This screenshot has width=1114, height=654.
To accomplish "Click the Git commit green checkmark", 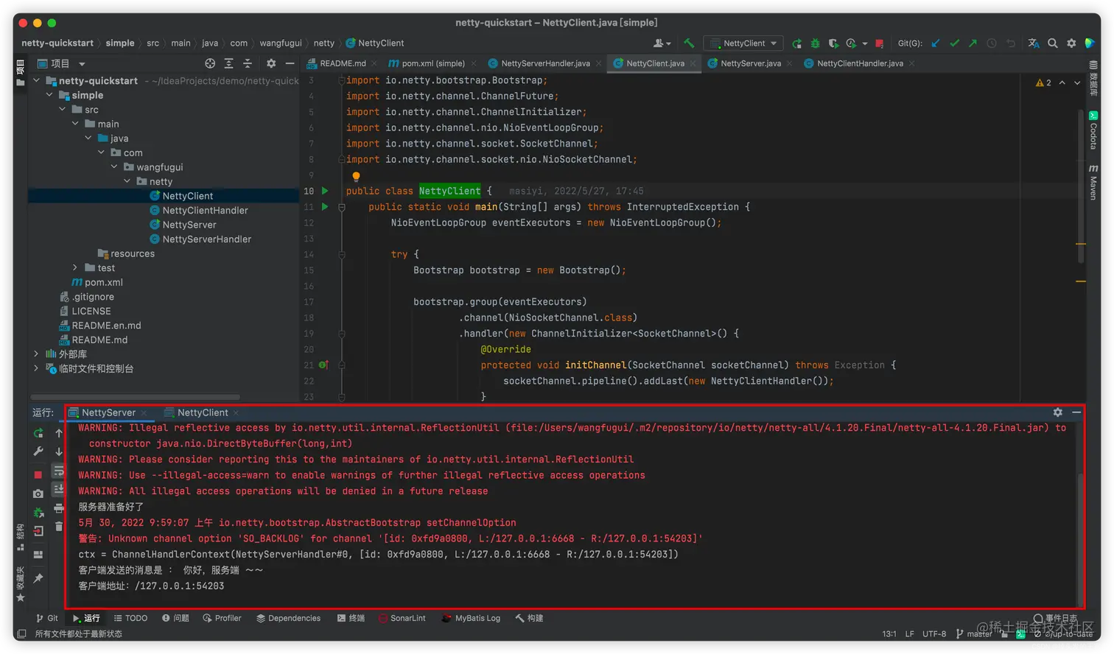I will coord(955,43).
